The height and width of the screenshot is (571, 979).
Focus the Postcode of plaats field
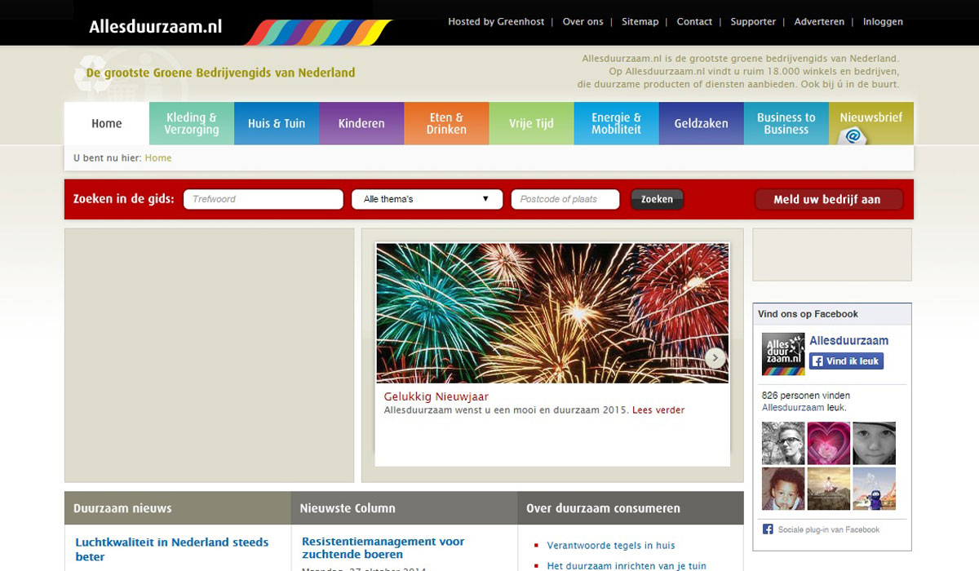coord(565,199)
